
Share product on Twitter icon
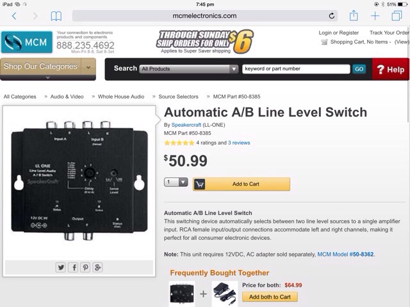point(61,267)
